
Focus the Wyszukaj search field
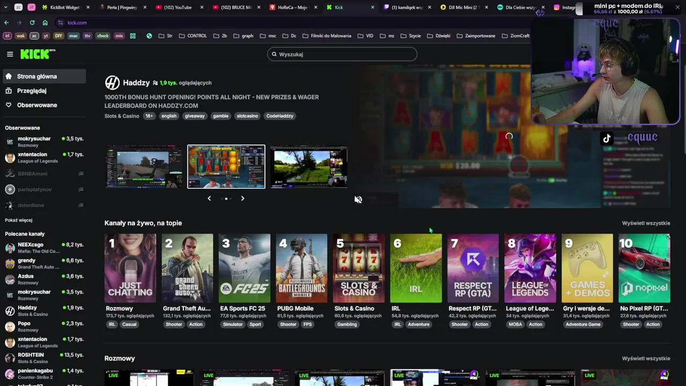pyautogui.click(x=342, y=54)
